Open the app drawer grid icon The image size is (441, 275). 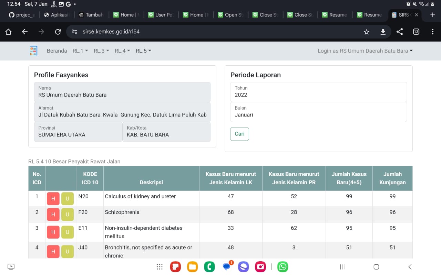(x=160, y=267)
